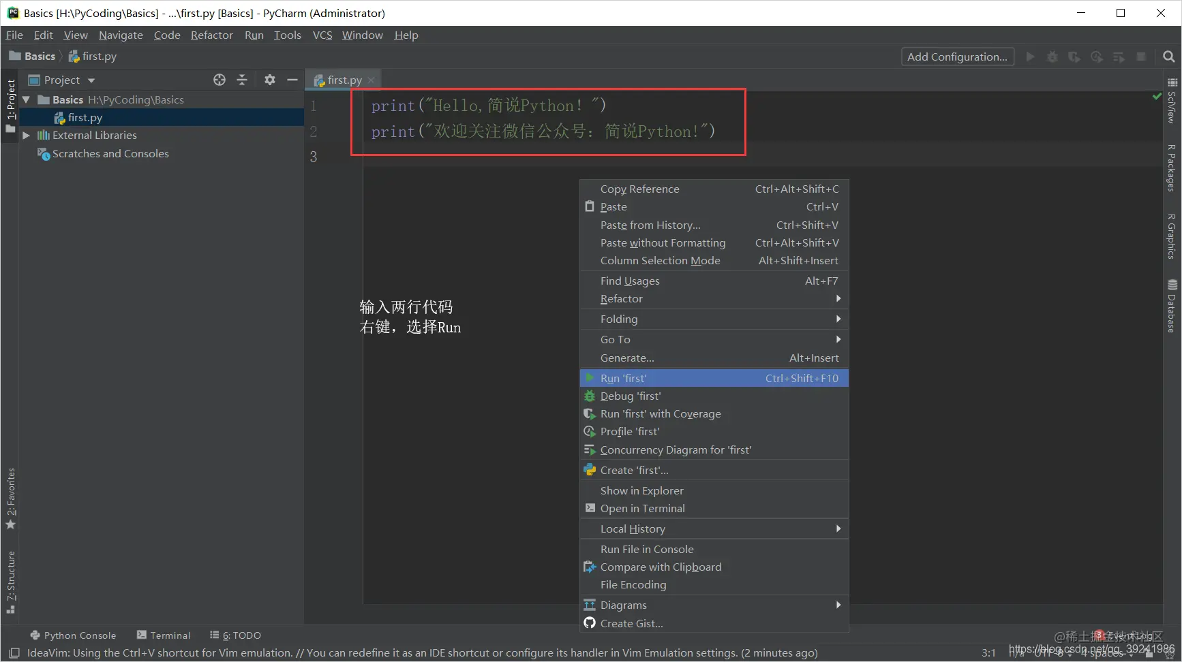Choose Create 'first'... menu entry
Image resolution: width=1182 pixels, height=662 pixels.
(x=714, y=471)
